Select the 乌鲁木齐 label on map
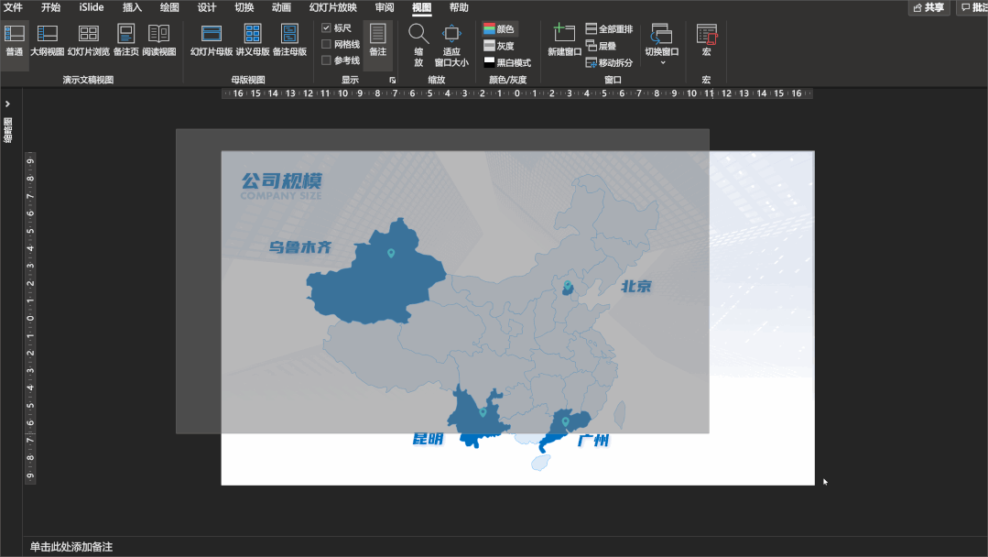Image resolution: width=988 pixels, height=557 pixels. click(x=300, y=247)
